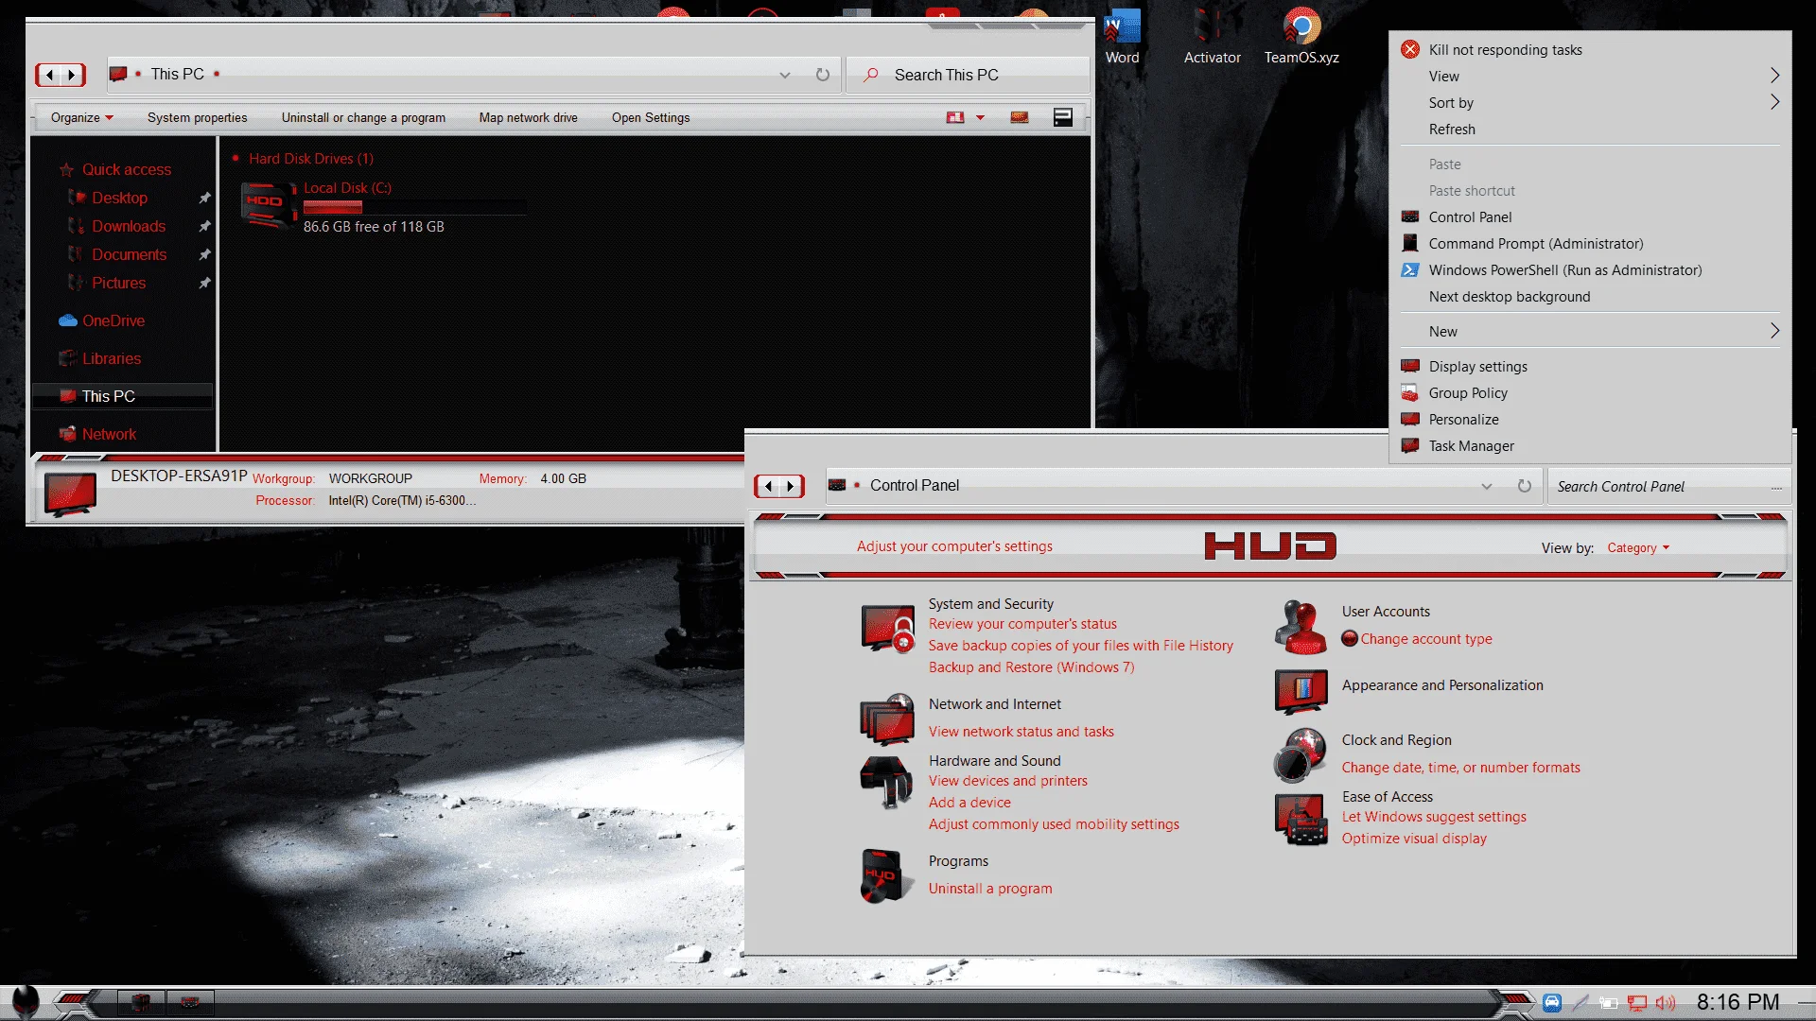Click the Hardware and Sound icon
This screenshot has width=1816, height=1021.
tap(886, 781)
